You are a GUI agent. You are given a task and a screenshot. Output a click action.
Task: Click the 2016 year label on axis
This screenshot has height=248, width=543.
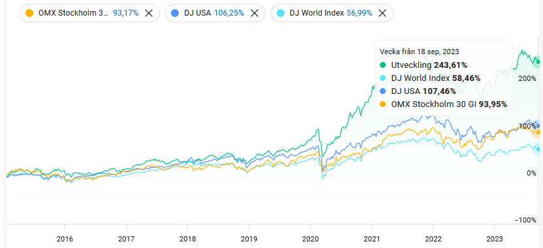pyautogui.click(x=64, y=239)
